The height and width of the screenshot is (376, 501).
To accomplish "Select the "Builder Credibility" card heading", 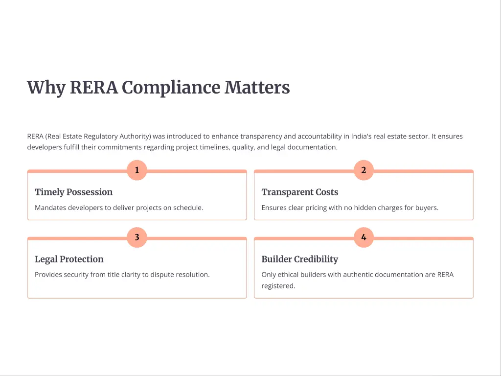I will coord(300,259).
